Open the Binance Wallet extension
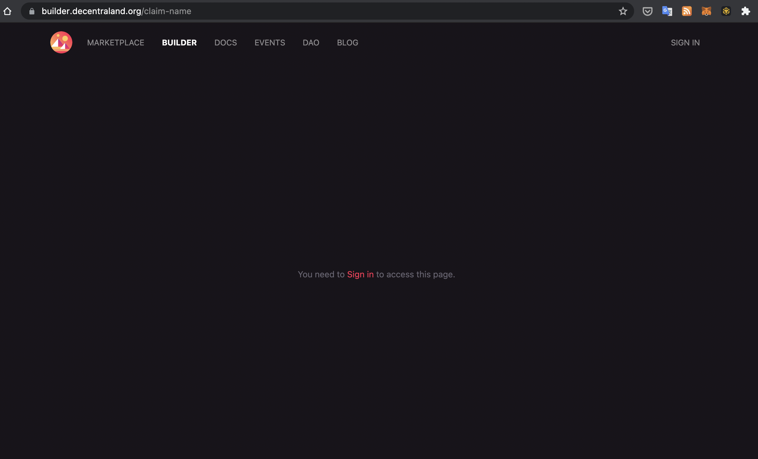 point(726,11)
